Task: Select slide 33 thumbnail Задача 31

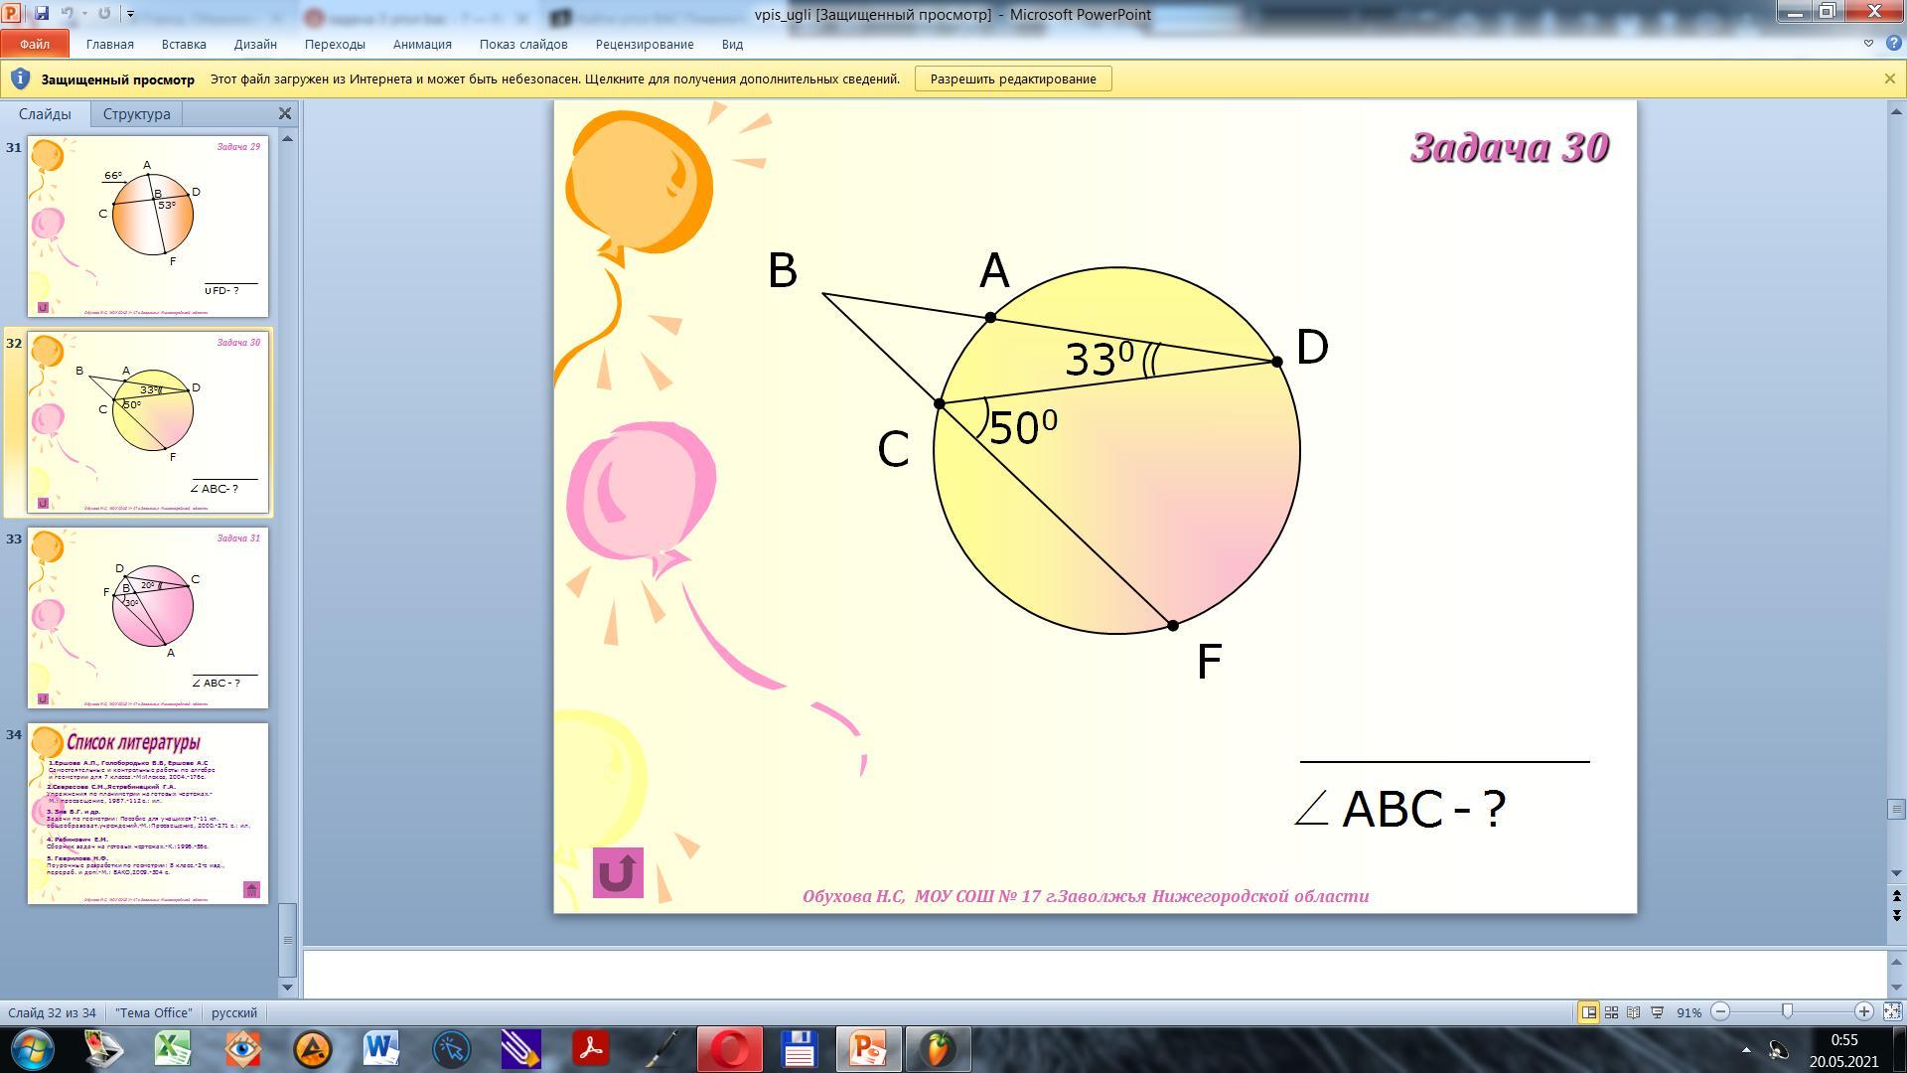Action: click(x=148, y=618)
